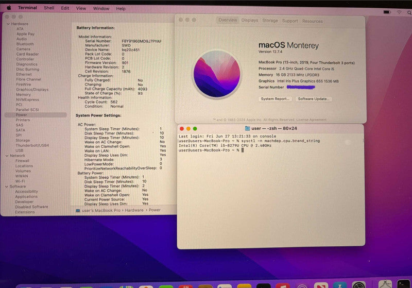Select Memory in the sidebar

[x=23, y=95]
